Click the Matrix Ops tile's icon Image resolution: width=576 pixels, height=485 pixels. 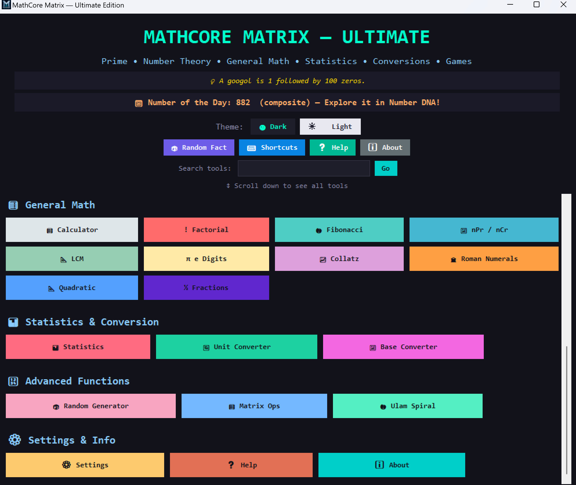pyautogui.click(x=232, y=407)
